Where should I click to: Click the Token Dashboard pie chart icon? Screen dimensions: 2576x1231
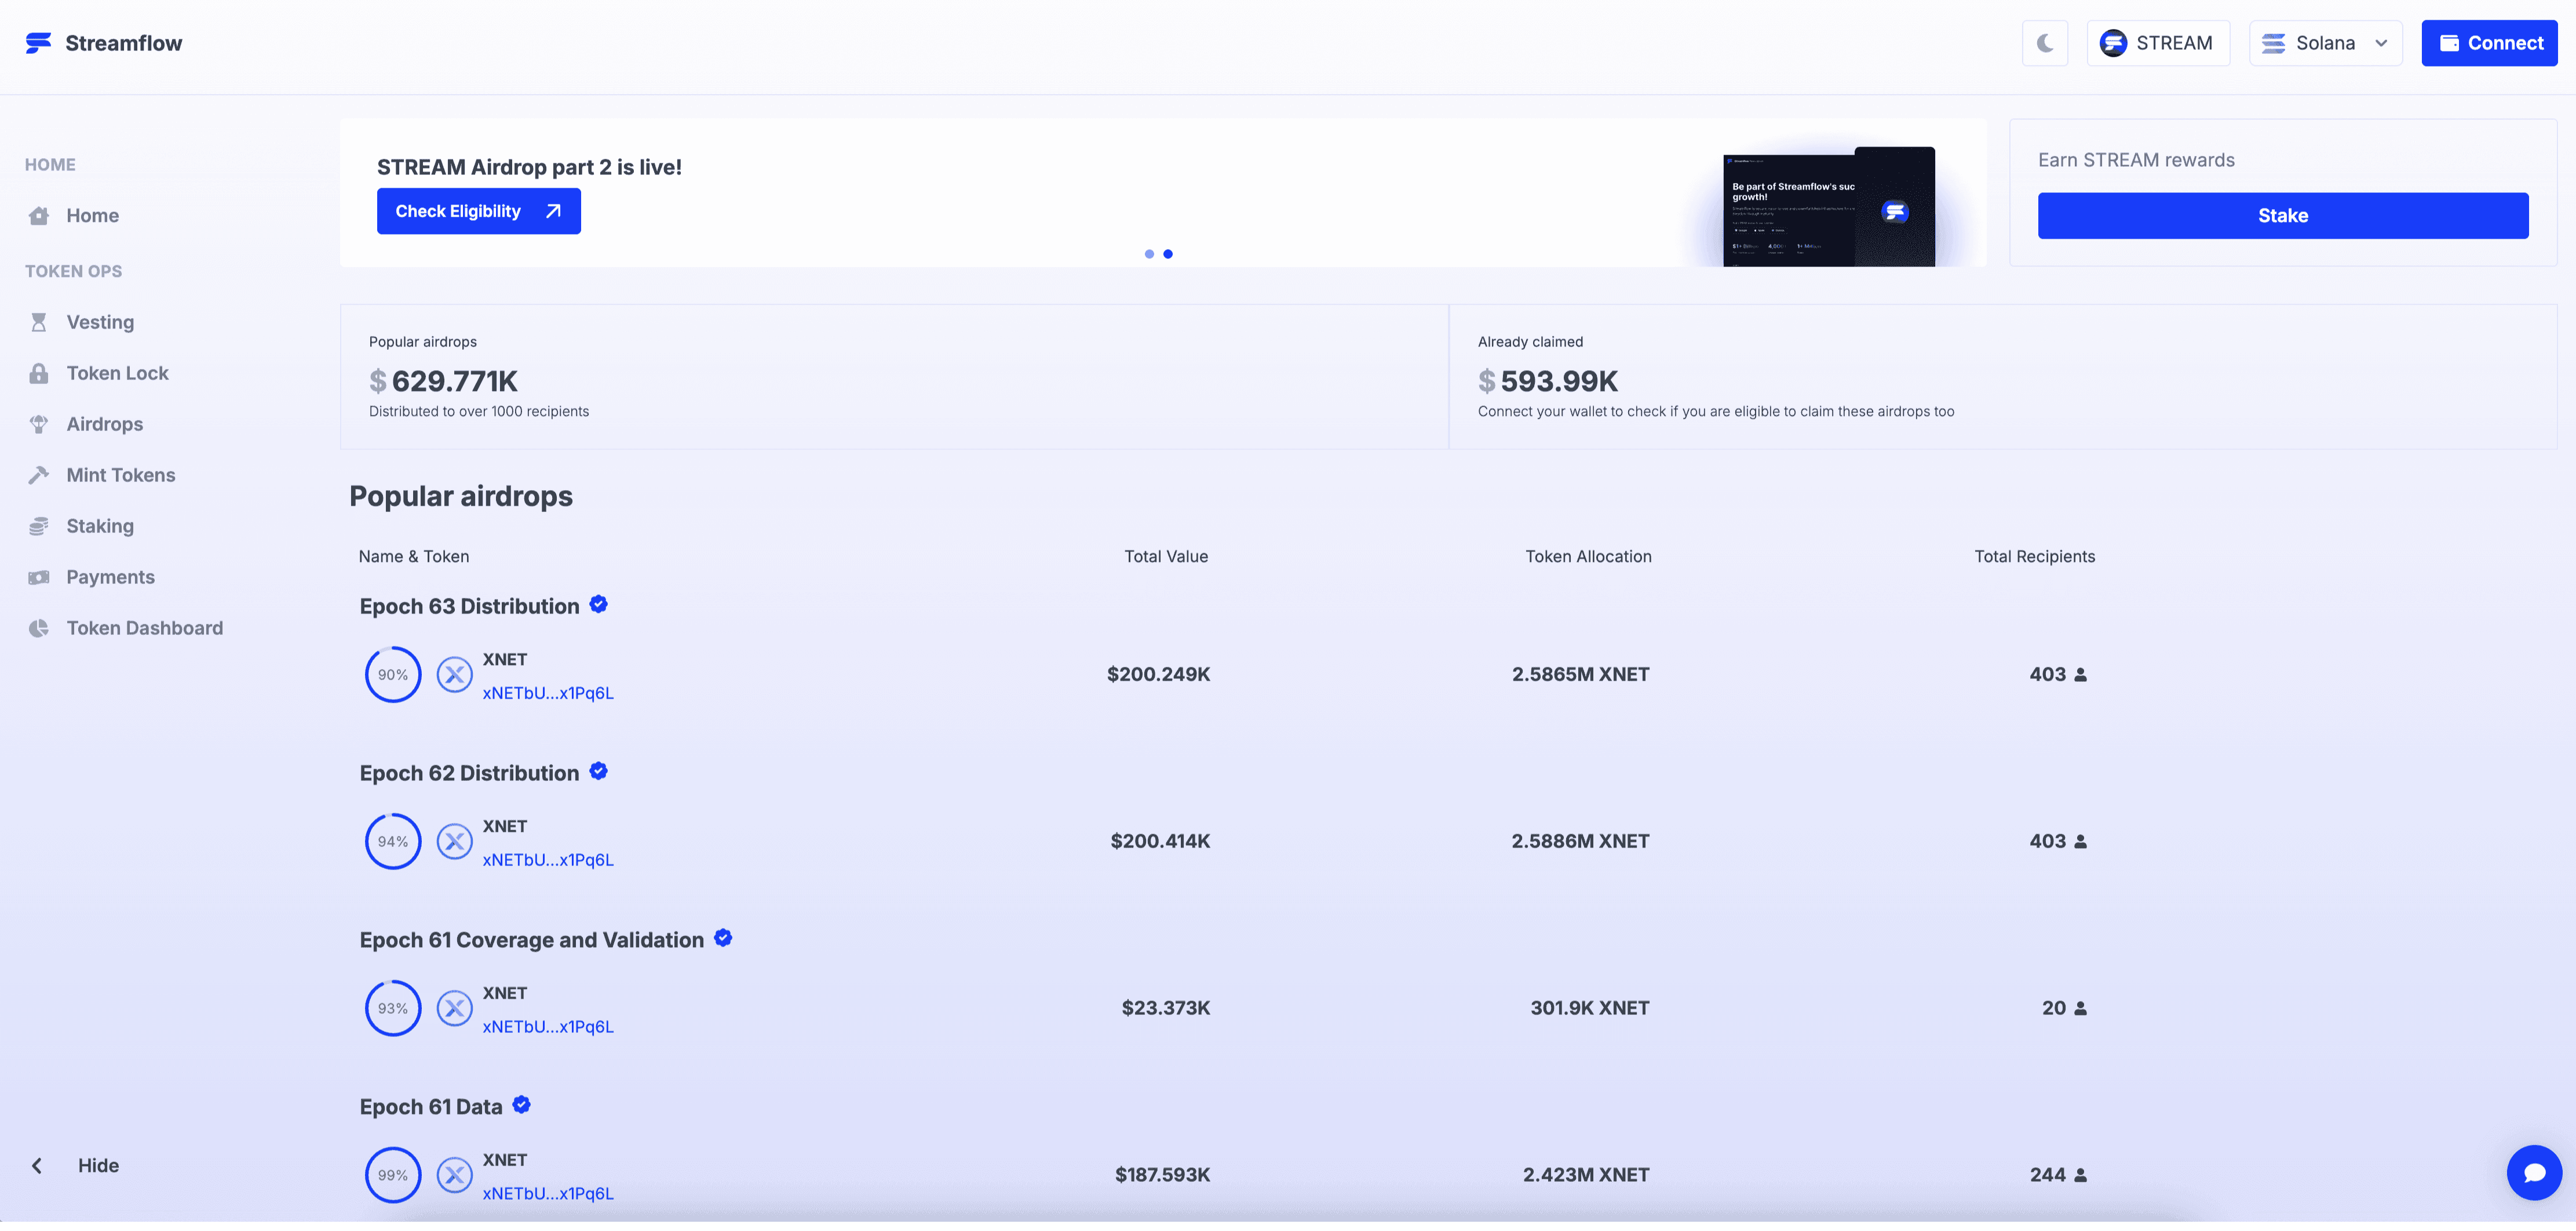(x=39, y=628)
